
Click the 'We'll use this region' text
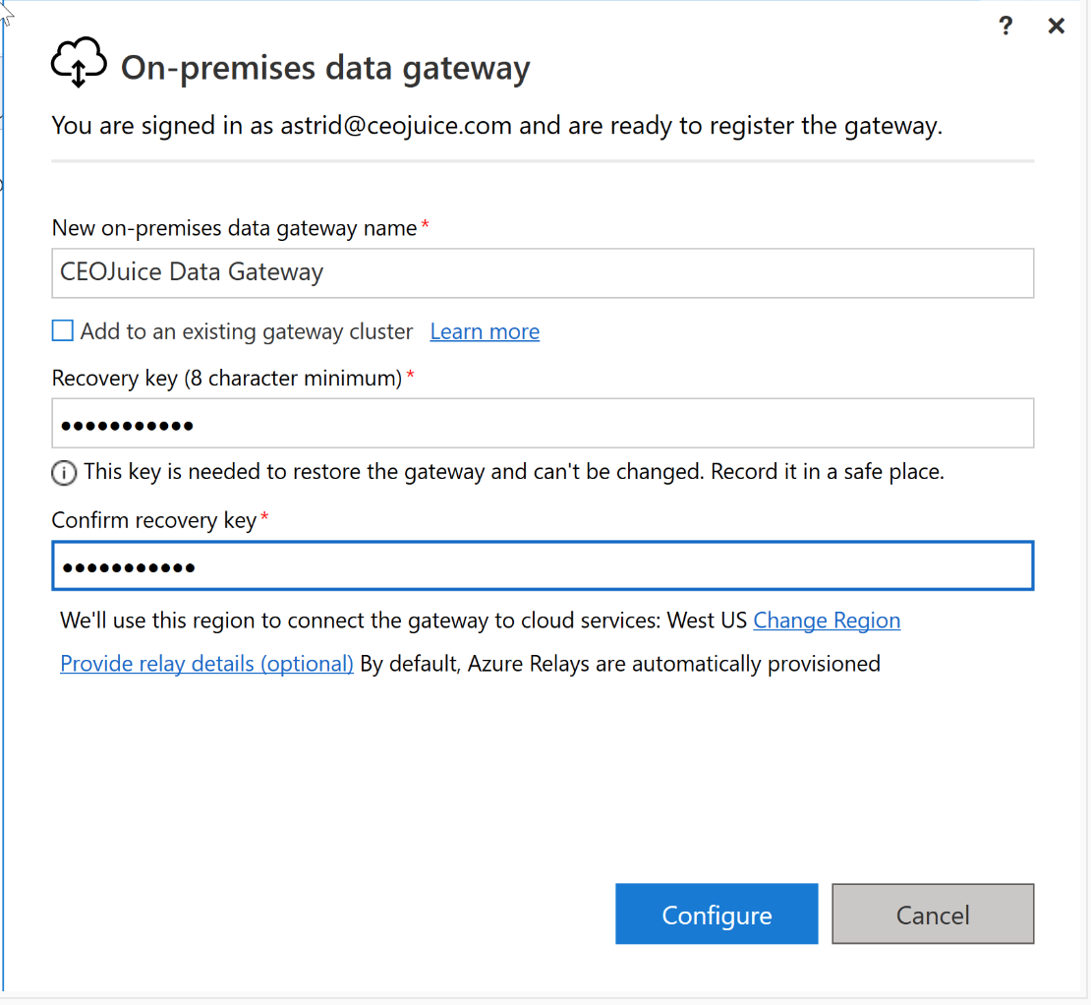pos(404,621)
